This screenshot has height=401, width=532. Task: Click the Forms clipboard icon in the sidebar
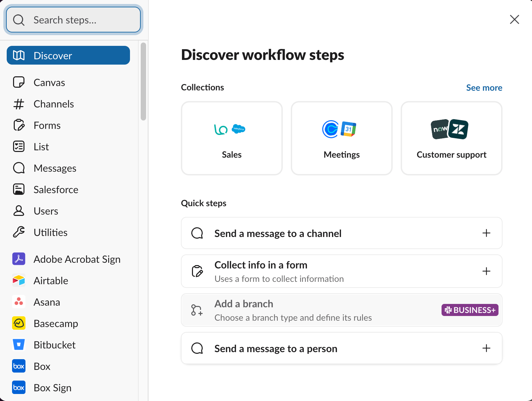click(x=19, y=125)
